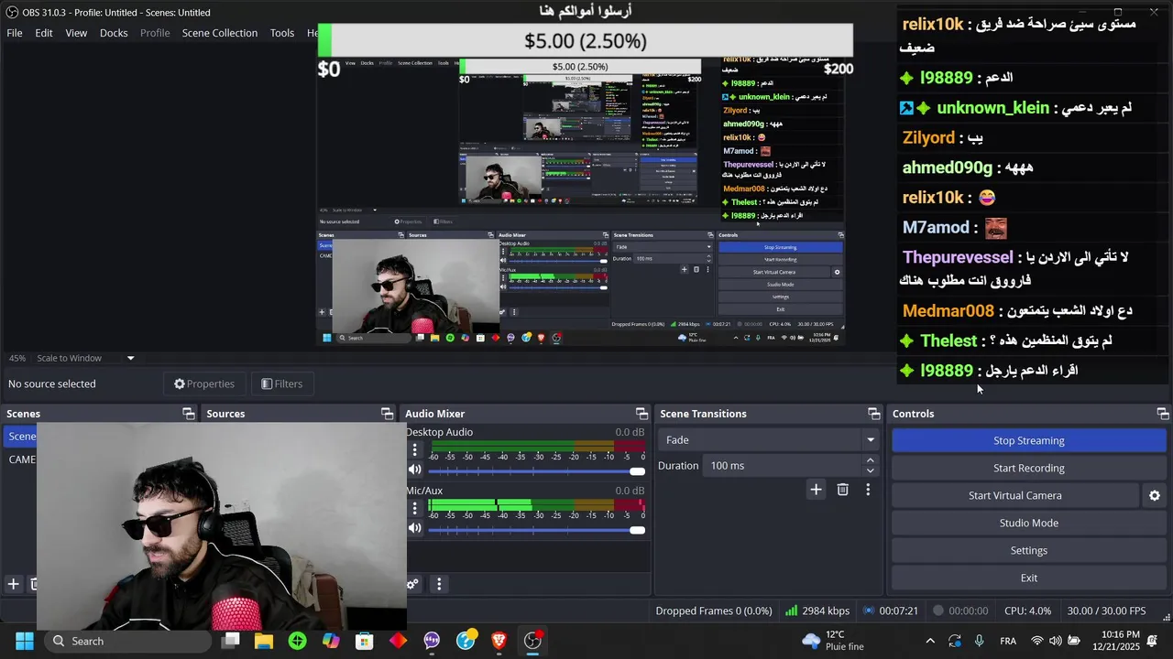
Task: Adjust Mic/Aux volume slider
Action: click(536, 529)
